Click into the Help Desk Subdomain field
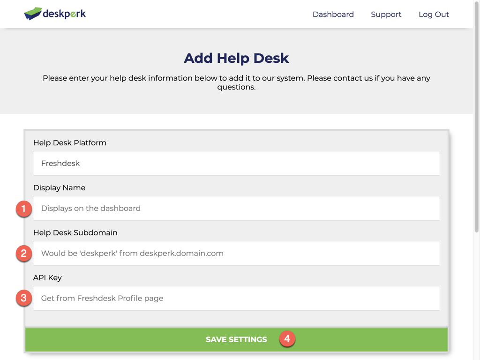480x360 pixels. tap(236, 253)
